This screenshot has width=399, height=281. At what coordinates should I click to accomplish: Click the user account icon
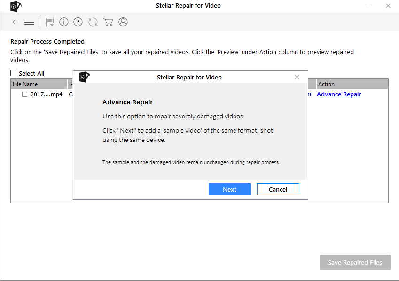click(x=123, y=22)
